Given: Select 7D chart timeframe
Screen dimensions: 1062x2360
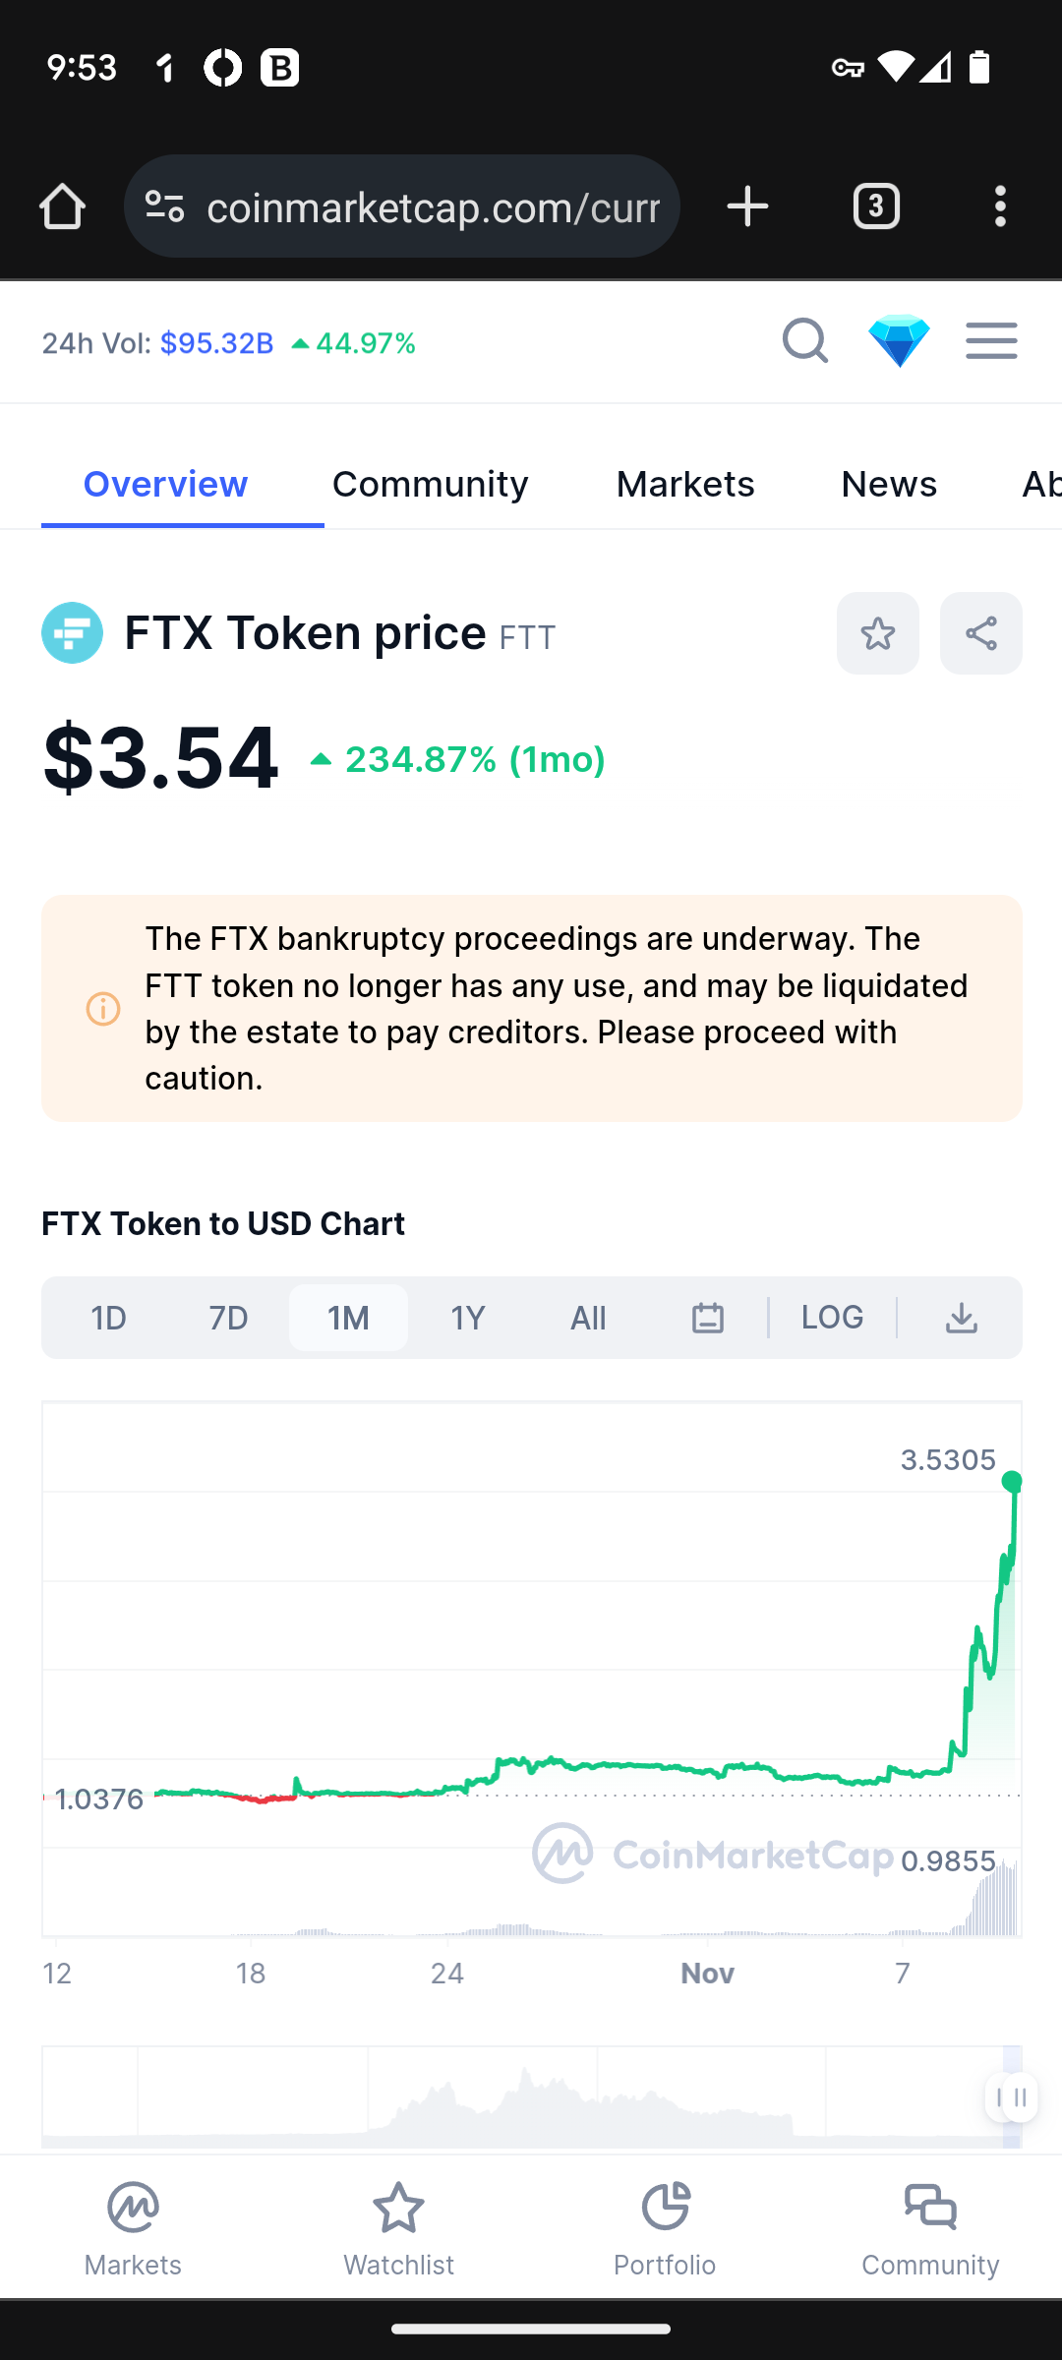Looking at the screenshot, I should point(228,1318).
